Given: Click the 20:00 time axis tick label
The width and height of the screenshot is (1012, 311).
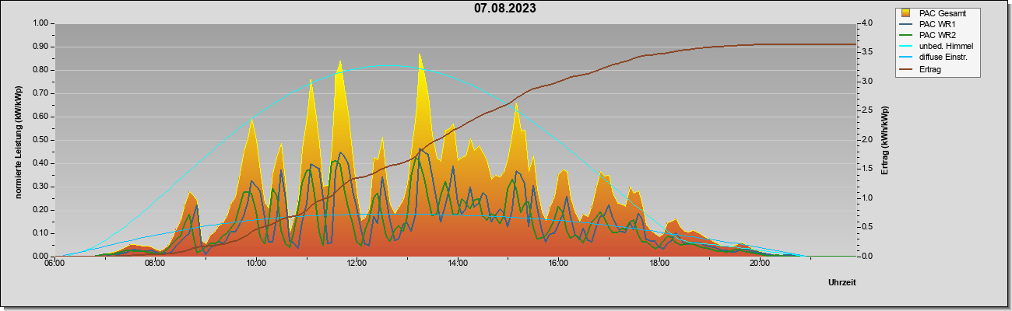Looking at the screenshot, I should (x=760, y=264).
